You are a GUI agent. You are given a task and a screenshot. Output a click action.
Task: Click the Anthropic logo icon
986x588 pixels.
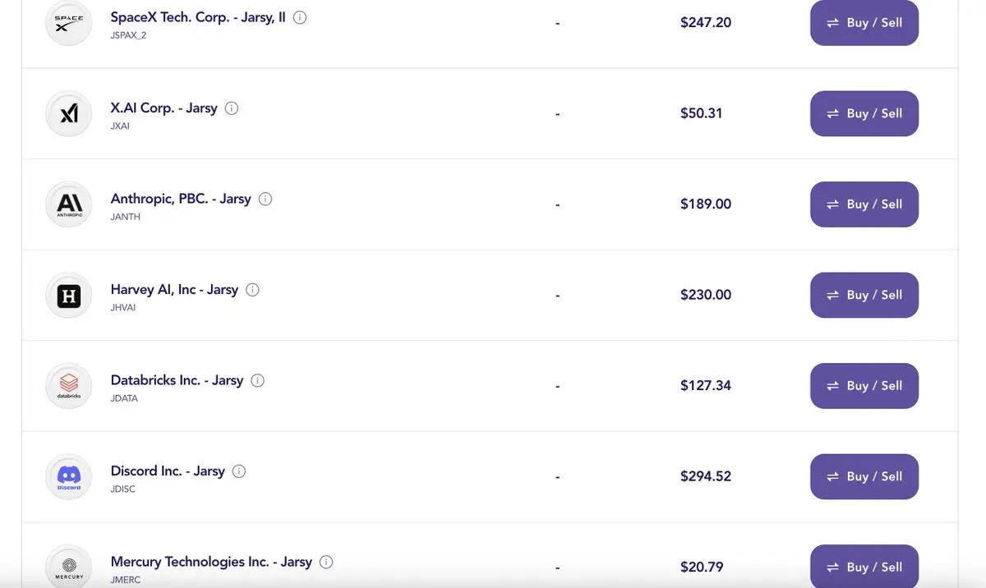click(69, 204)
